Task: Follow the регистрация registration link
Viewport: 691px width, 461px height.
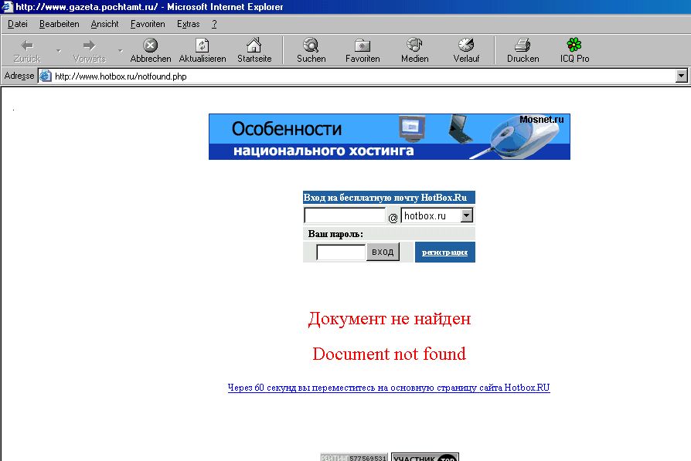Action: coord(444,253)
